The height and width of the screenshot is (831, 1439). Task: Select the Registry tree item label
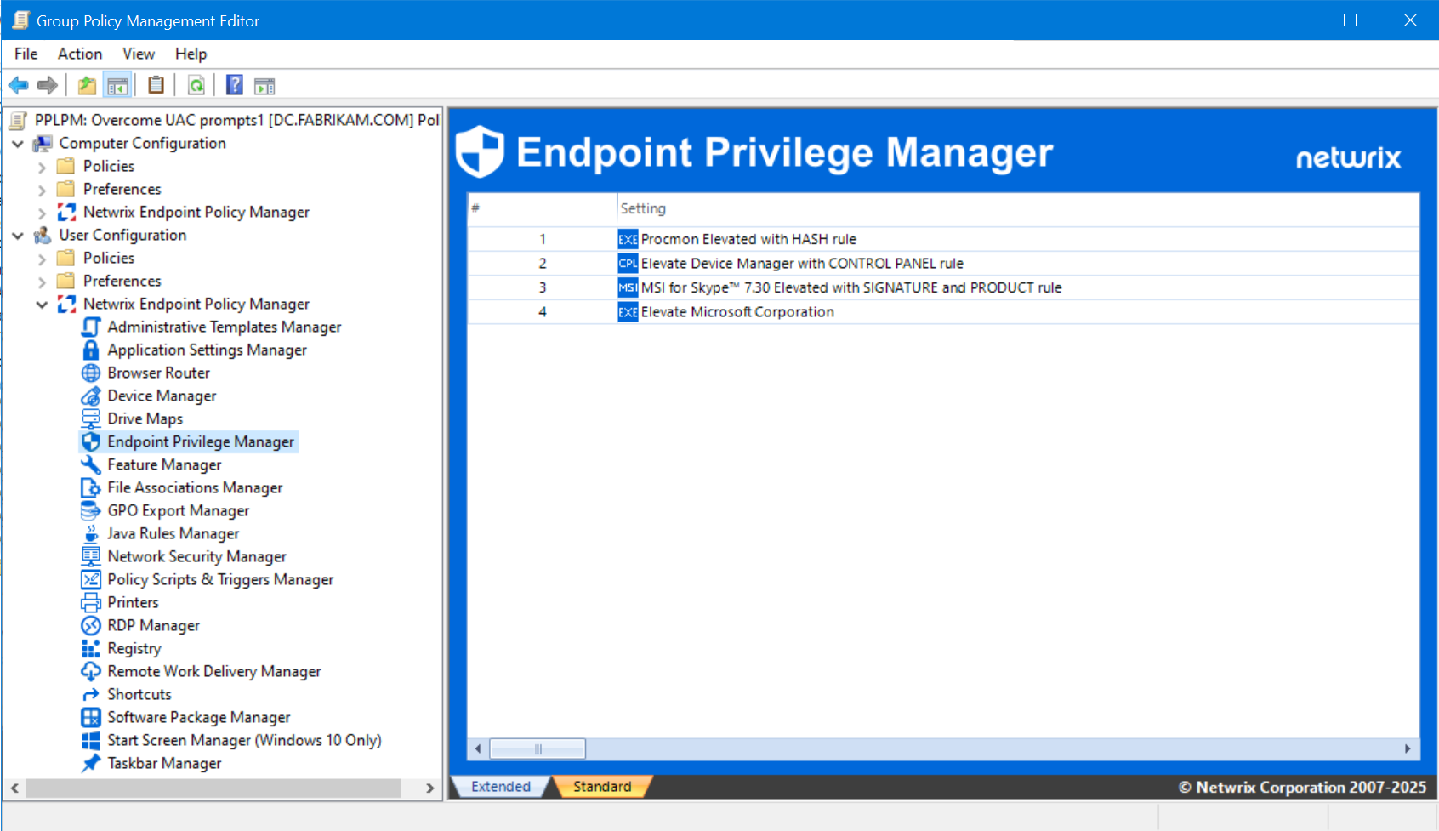point(134,648)
